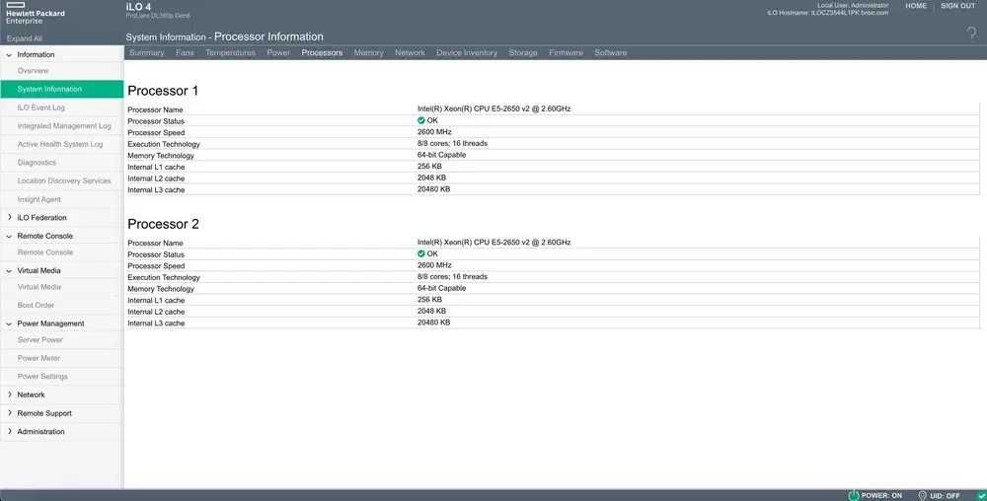Viewport: 987px width, 501px height.
Task: Click Processor 1 '8/8 cores; 16 threads'
Action: [x=453, y=143]
